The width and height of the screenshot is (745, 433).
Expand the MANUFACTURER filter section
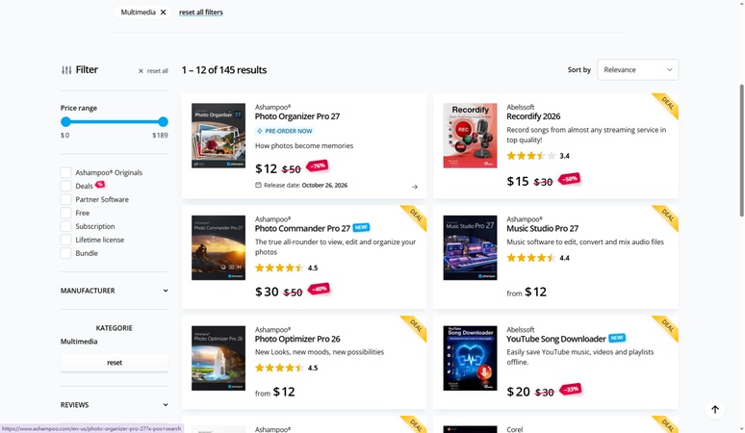[x=114, y=291]
